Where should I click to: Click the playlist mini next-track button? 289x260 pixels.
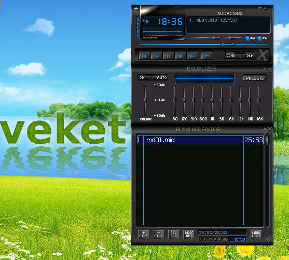tap(219, 239)
